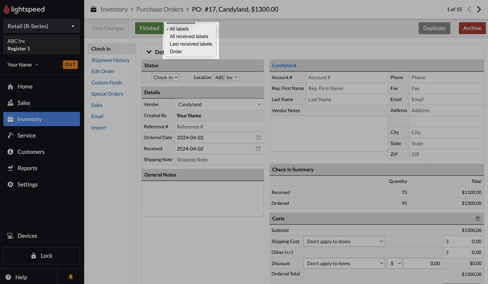Screen dimensions: 488x284
Task: Choose 'Order' from the labels menu
Action: click(x=176, y=52)
